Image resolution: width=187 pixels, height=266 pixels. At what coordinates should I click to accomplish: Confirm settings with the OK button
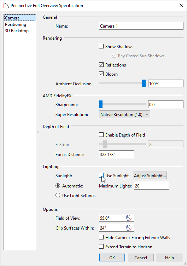click(112, 258)
